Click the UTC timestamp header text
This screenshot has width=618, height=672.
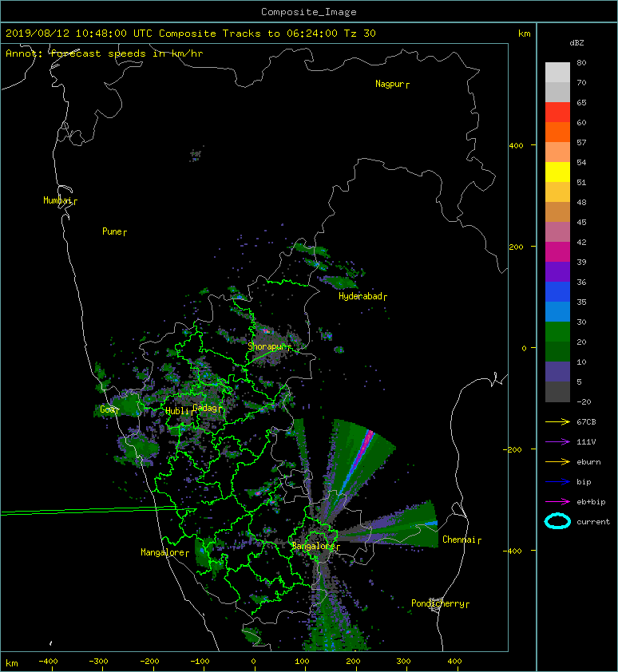[x=191, y=34]
